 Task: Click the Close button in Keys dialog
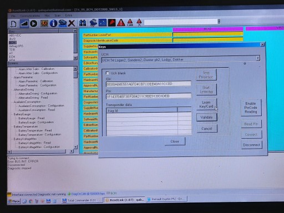pos(175,141)
